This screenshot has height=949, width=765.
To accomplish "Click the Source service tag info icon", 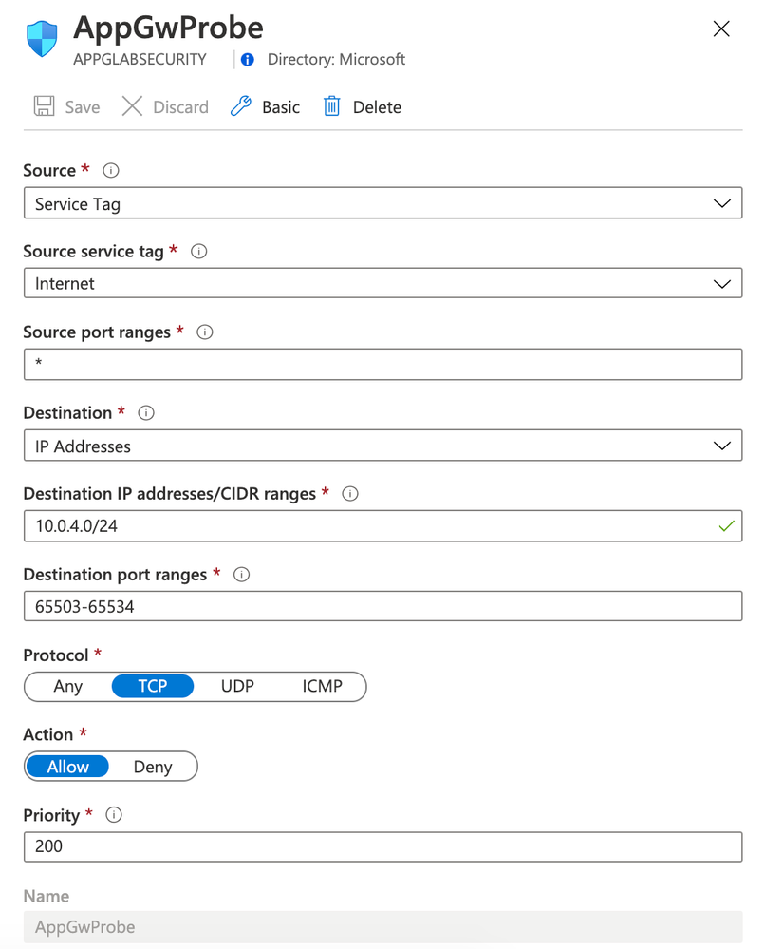I will tap(199, 252).
